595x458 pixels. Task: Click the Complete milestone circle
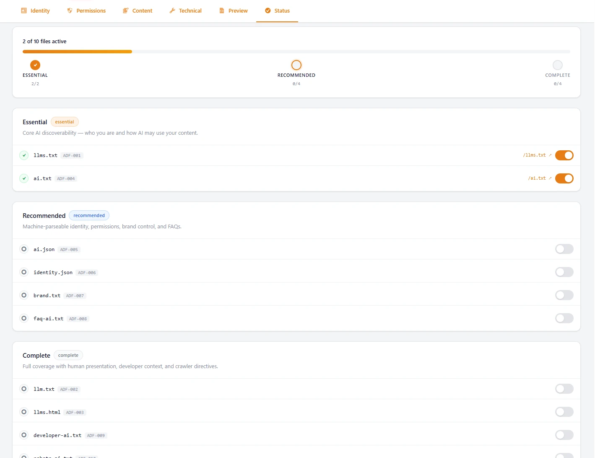click(x=558, y=65)
